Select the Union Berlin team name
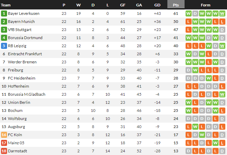Image resolution: width=227 pixels, height=155 pixels. (x=19, y=102)
